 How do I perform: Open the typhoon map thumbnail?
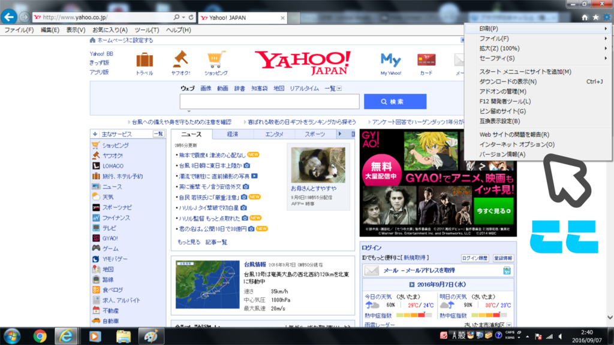207,285
